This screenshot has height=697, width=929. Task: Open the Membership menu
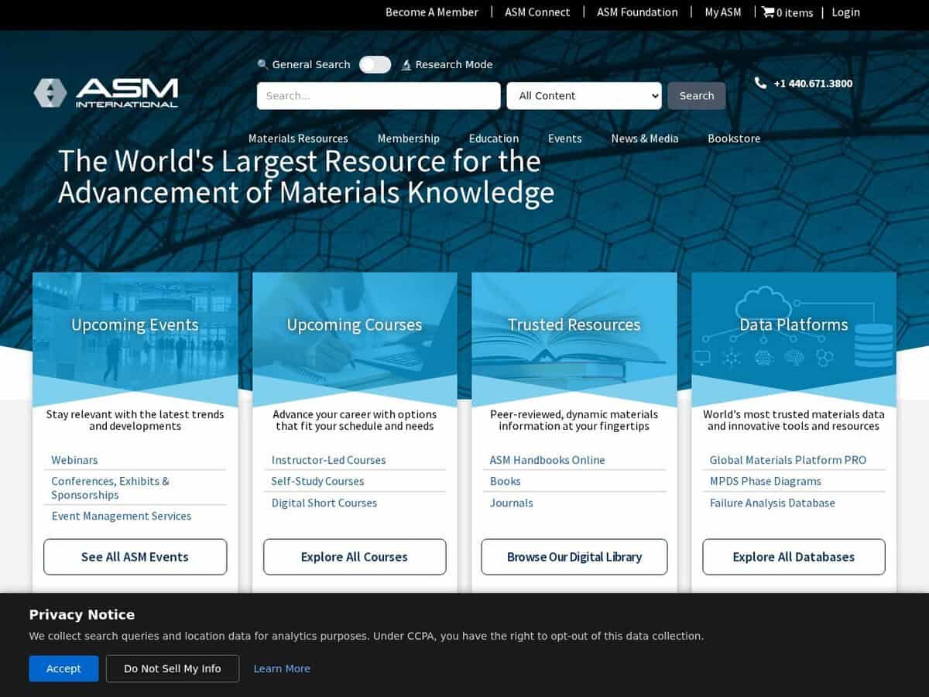pyautogui.click(x=409, y=139)
